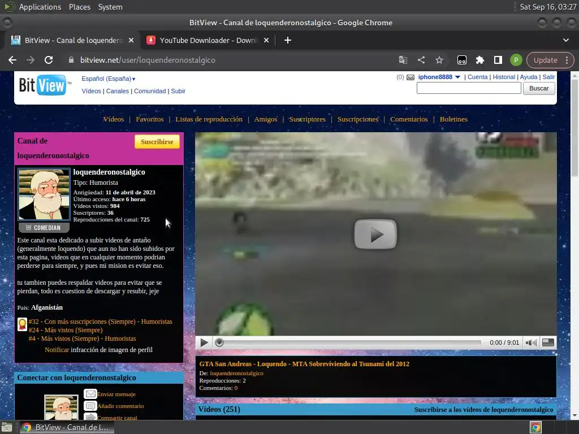Click the Chrome icon in taskbar tray
Image resolution: width=579 pixels, height=434 pixels.
pos(535,427)
